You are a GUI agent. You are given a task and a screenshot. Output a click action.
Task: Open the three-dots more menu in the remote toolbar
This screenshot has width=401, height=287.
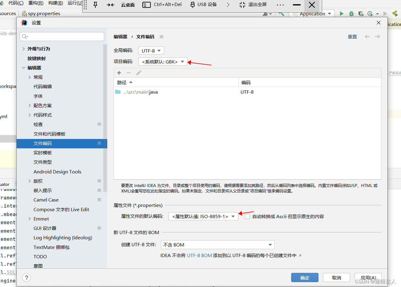[x=280, y=5]
